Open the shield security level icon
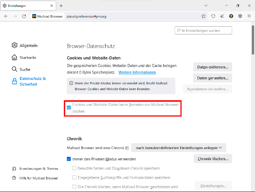The width and height of the screenshot is (255, 192). [x=213, y=16]
